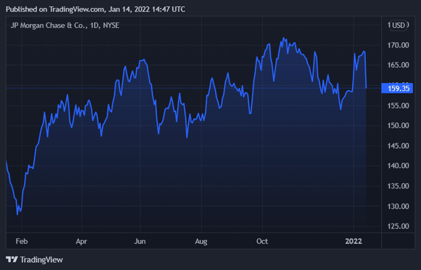This screenshot has width=421, height=270.
Task: Select the 135.00 price axis label
Action: click(x=398, y=186)
